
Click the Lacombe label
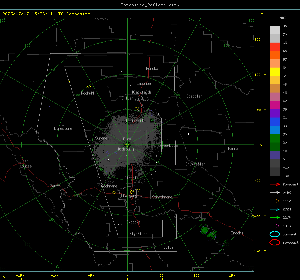[x=144, y=84]
